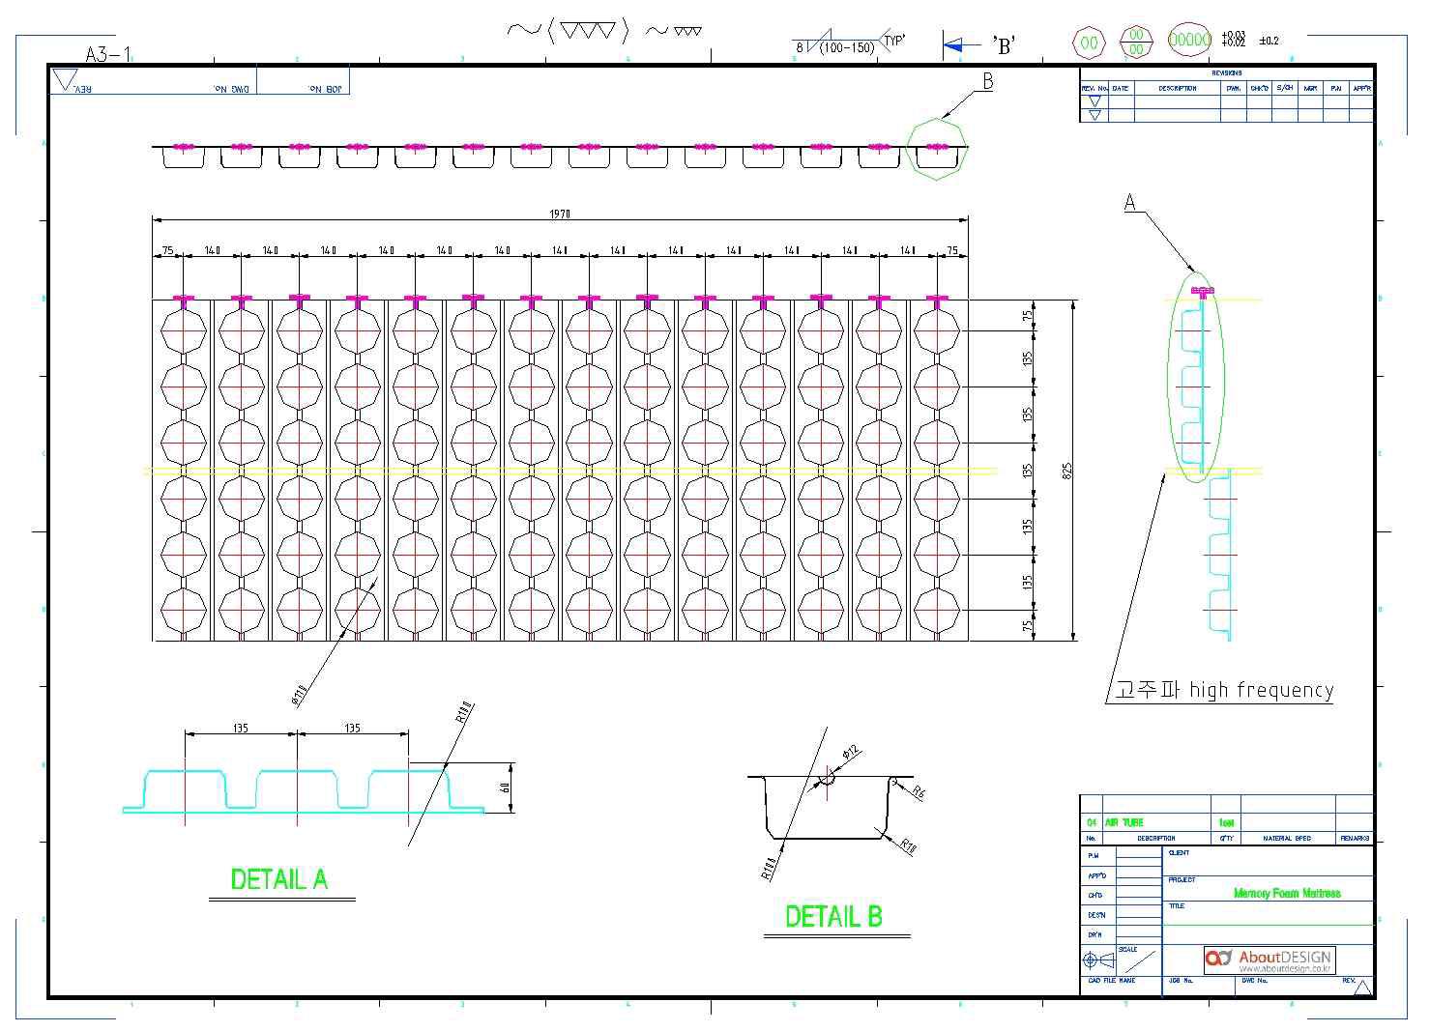The image size is (1430, 1031).
Task: Click the MATERIAL SPEC column header
Action: tap(1287, 839)
